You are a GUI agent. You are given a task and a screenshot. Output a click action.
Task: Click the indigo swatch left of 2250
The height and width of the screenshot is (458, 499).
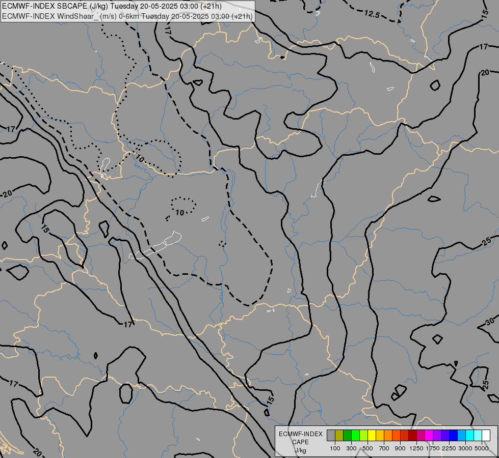click(x=445, y=436)
